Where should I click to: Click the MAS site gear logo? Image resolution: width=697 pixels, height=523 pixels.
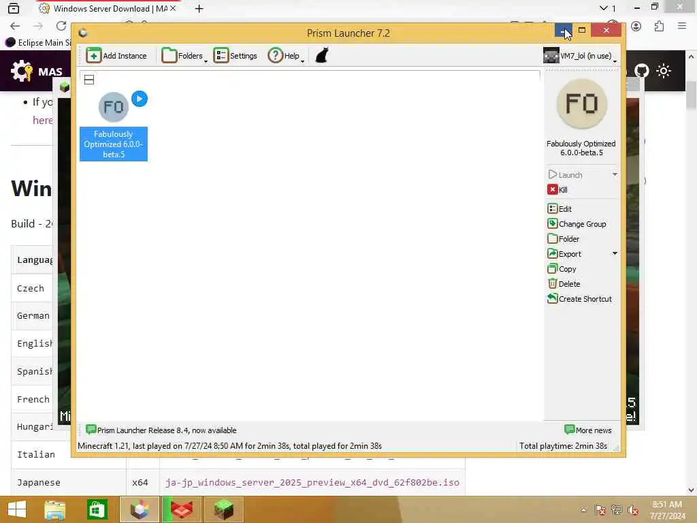(21, 71)
